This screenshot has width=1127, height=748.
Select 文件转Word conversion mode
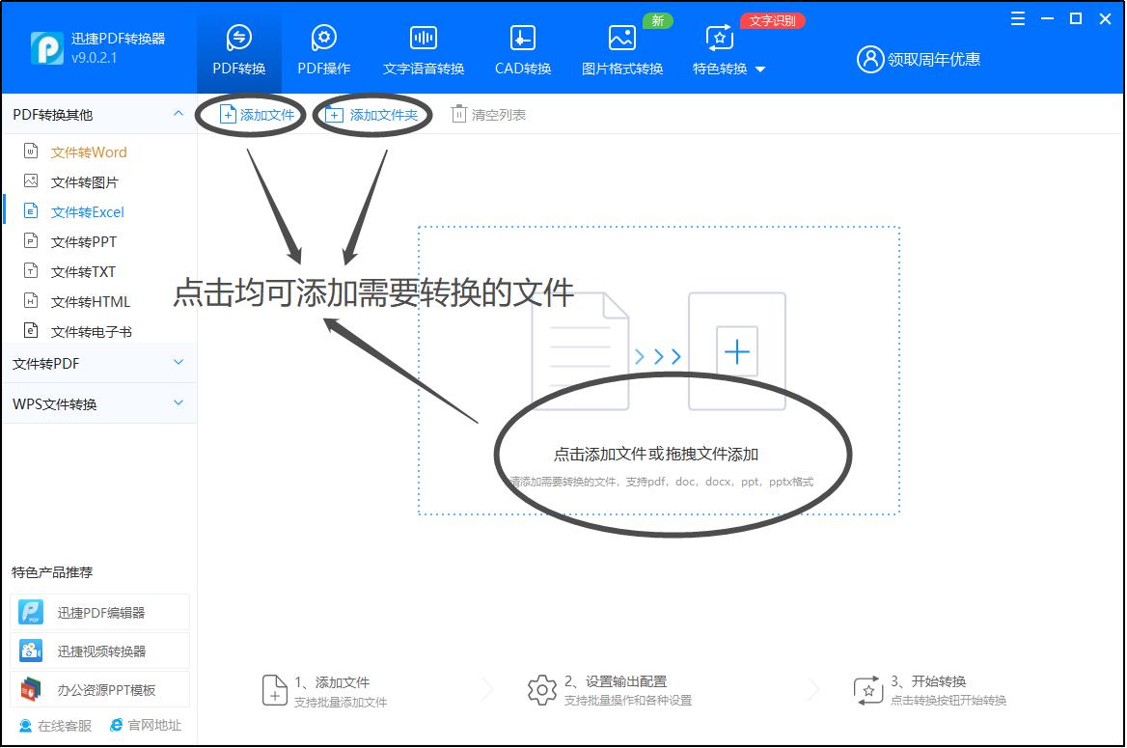88,152
